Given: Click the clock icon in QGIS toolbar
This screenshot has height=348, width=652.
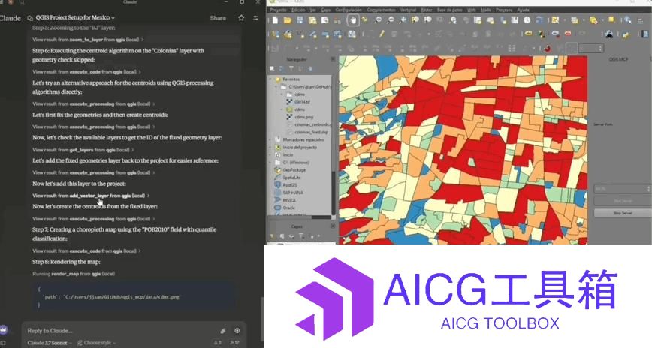Looking at the screenshot, I should pyautogui.click(x=527, y=20).
